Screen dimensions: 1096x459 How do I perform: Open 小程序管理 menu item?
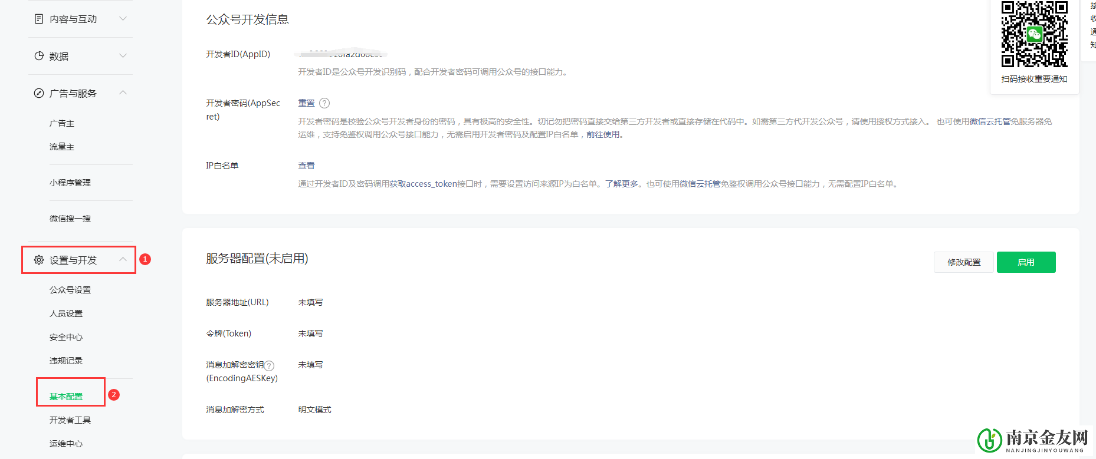[x=70, y=183]
